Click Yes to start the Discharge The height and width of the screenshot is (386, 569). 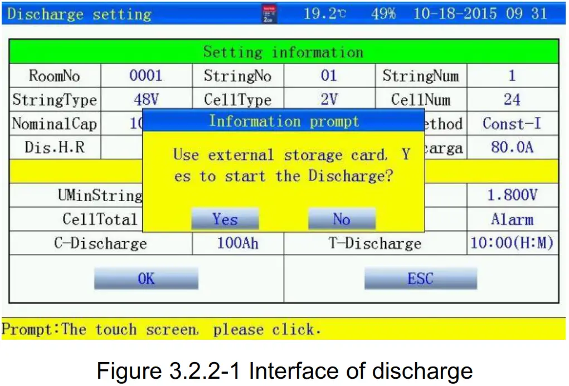tap(225, 218)
